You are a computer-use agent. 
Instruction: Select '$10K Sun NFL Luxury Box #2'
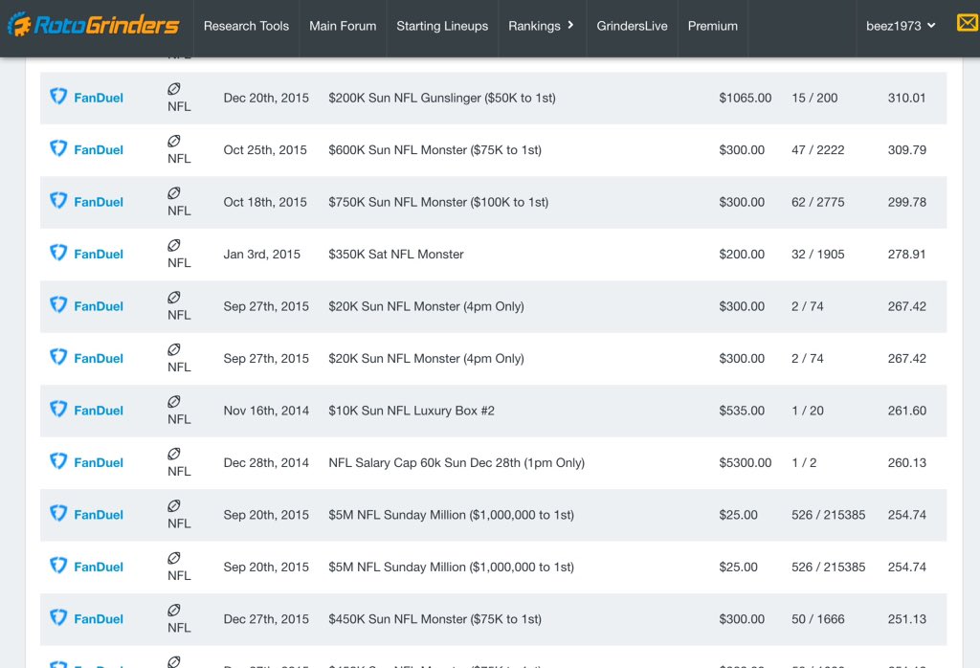412,411
